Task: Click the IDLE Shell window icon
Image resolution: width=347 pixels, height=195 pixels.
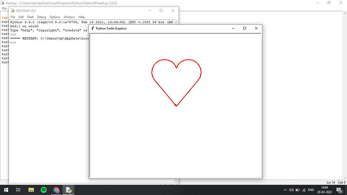Action: [13, 11]
